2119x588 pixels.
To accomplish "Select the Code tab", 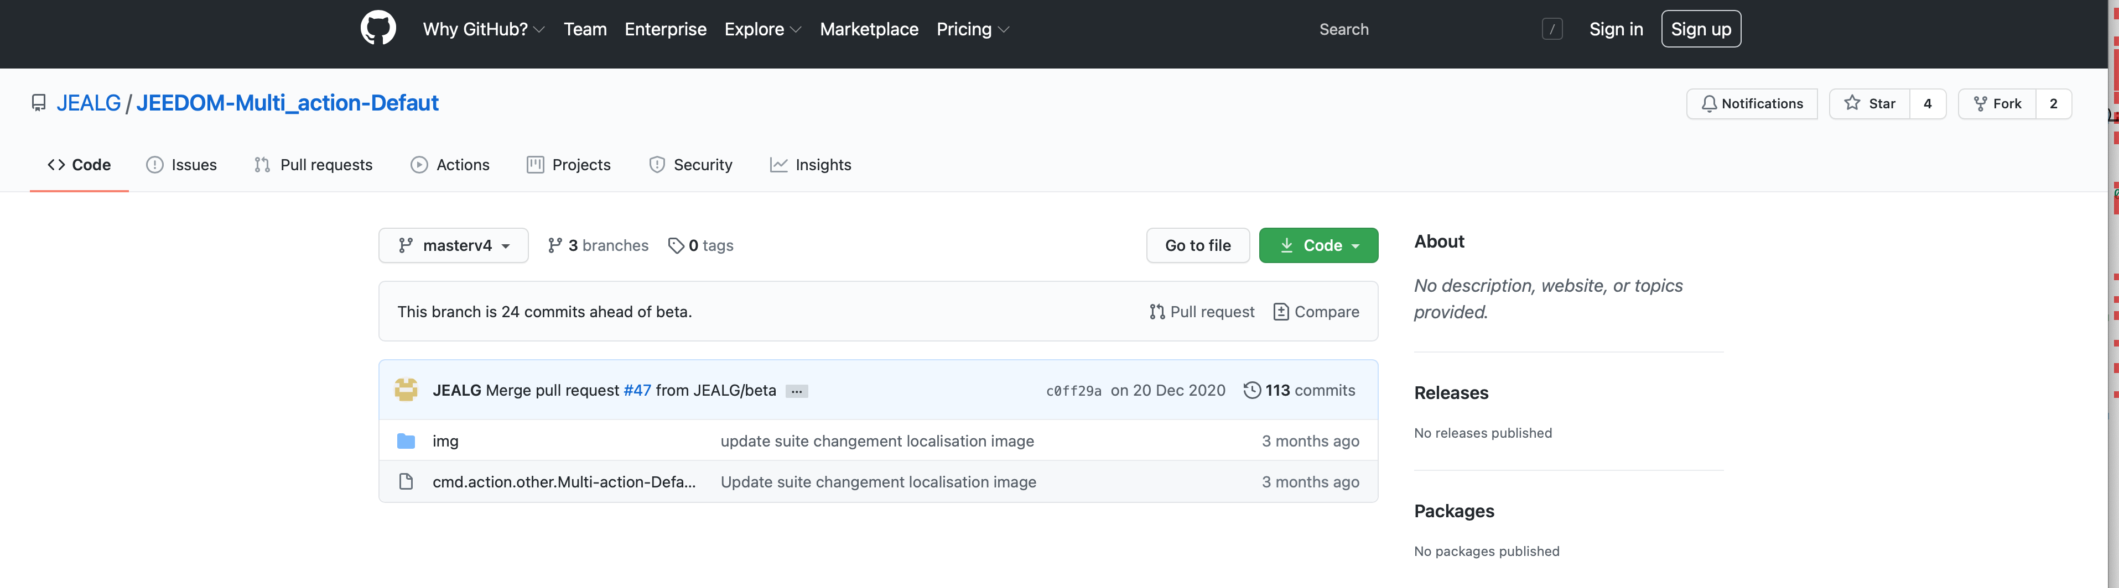I will point(79,165).
